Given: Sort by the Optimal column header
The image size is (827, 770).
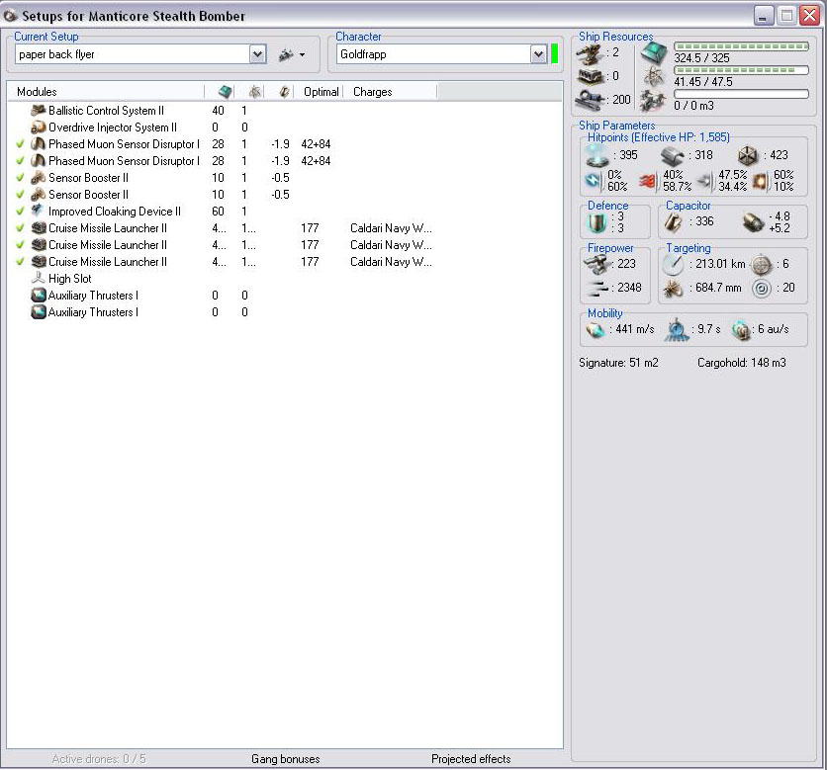Looking at the screenshot, I should tap(321, 92).
